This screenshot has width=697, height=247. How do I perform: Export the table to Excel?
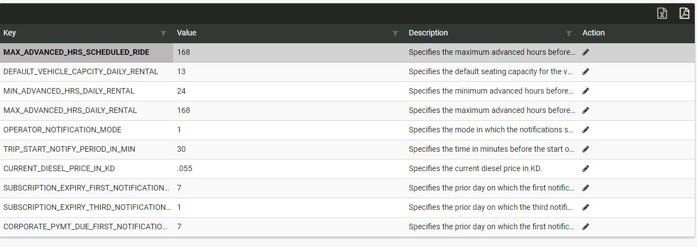662,13
